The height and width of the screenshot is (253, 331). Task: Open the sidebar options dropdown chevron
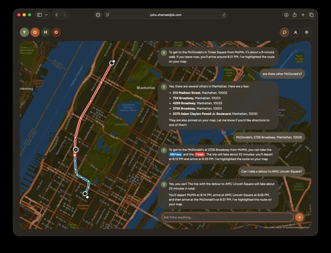tap(46, 15)
